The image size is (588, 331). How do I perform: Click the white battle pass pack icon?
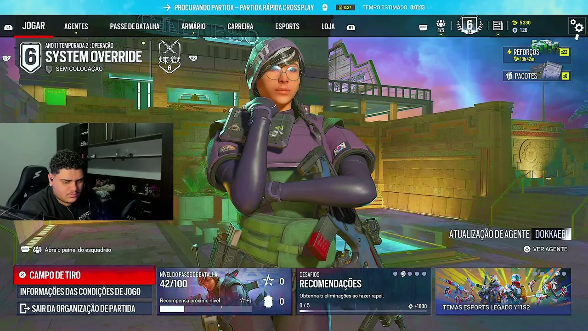click(268, 302)
